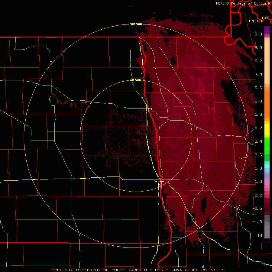Select the [PHAS] units label
Viewport: 272px width, 272px height.
(x=255, y=21)
